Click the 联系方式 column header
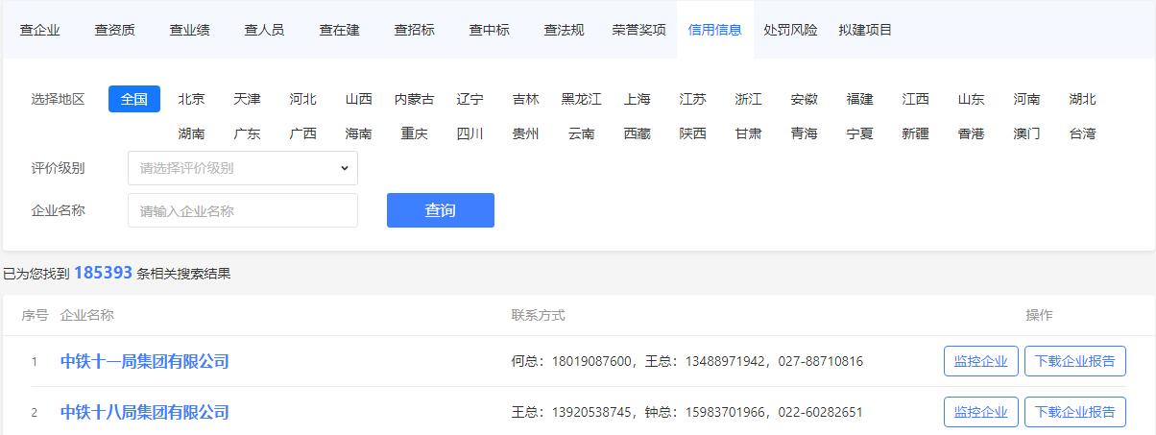The width and height of the screenshot is (1156, 435). pos(539,315)
